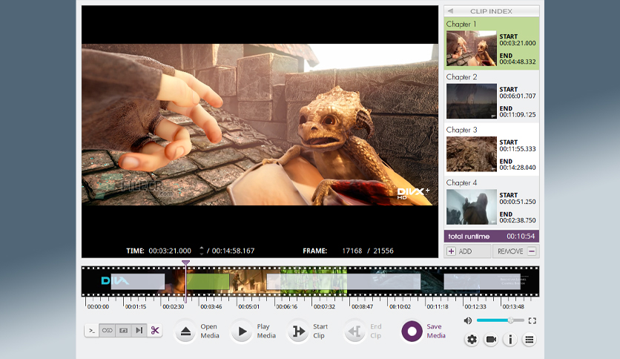The height and width of the screenshot is (359, 620).
Task: Click Chapter 3 end time 00:14:28.040
Action: [x=517, y=168]
